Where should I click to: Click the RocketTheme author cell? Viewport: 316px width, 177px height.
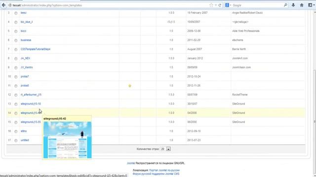pos(240,94)
